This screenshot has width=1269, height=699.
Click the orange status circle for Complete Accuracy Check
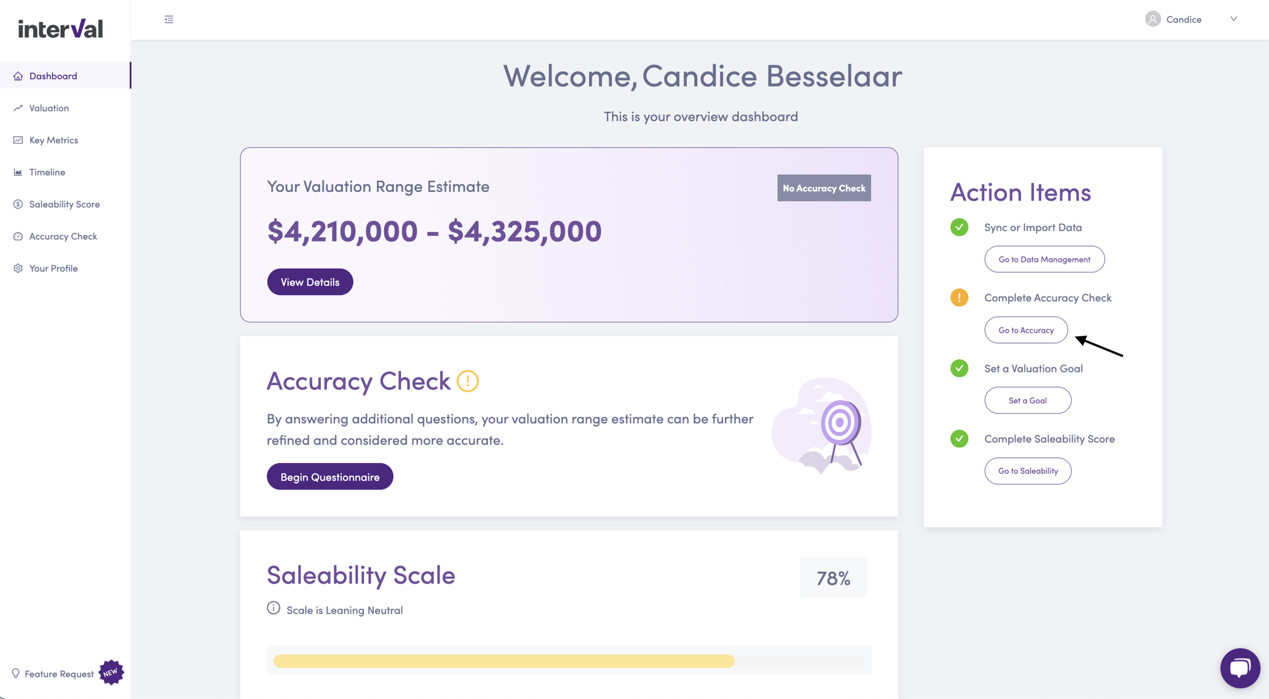click(x=959, y=297)
